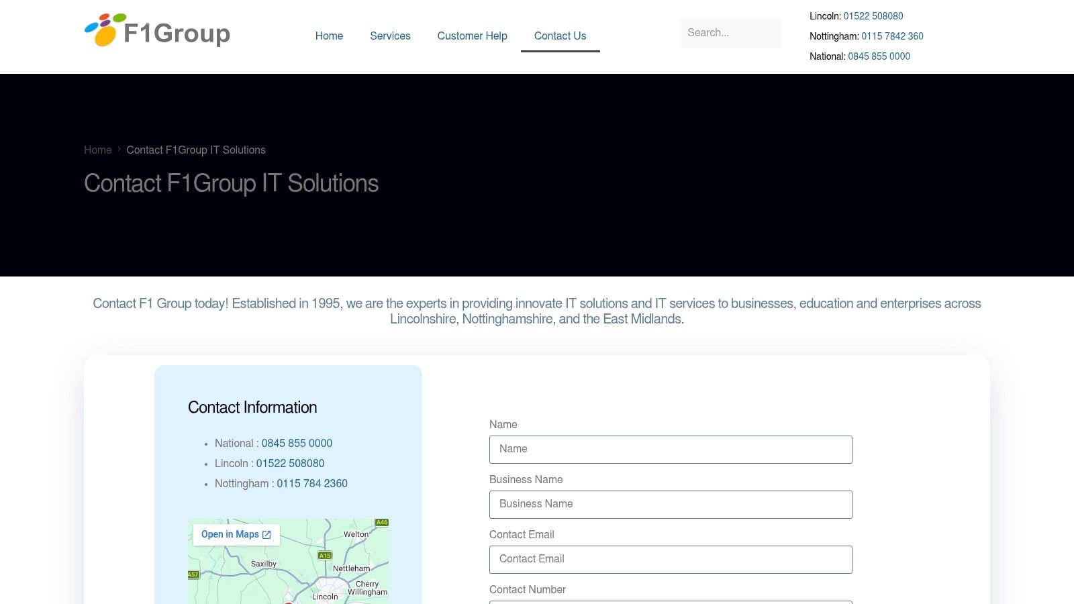Click Nottingham 0115 784 2360 in Contact Information
This screenshot has width=1074, height=604.
312,484
